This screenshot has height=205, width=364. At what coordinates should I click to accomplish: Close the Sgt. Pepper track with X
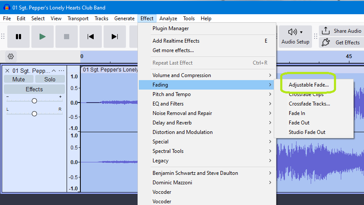(x=7, y=71)
